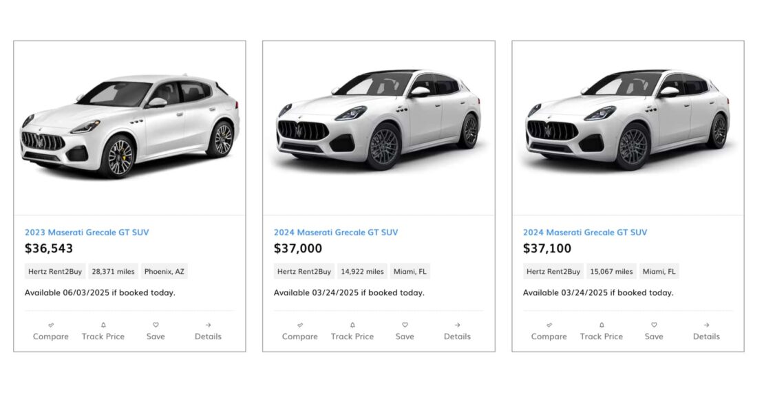Open Details arrow for the $37,100 listing
This screenshot has height=397, width=764.
(x=706, y=325)
